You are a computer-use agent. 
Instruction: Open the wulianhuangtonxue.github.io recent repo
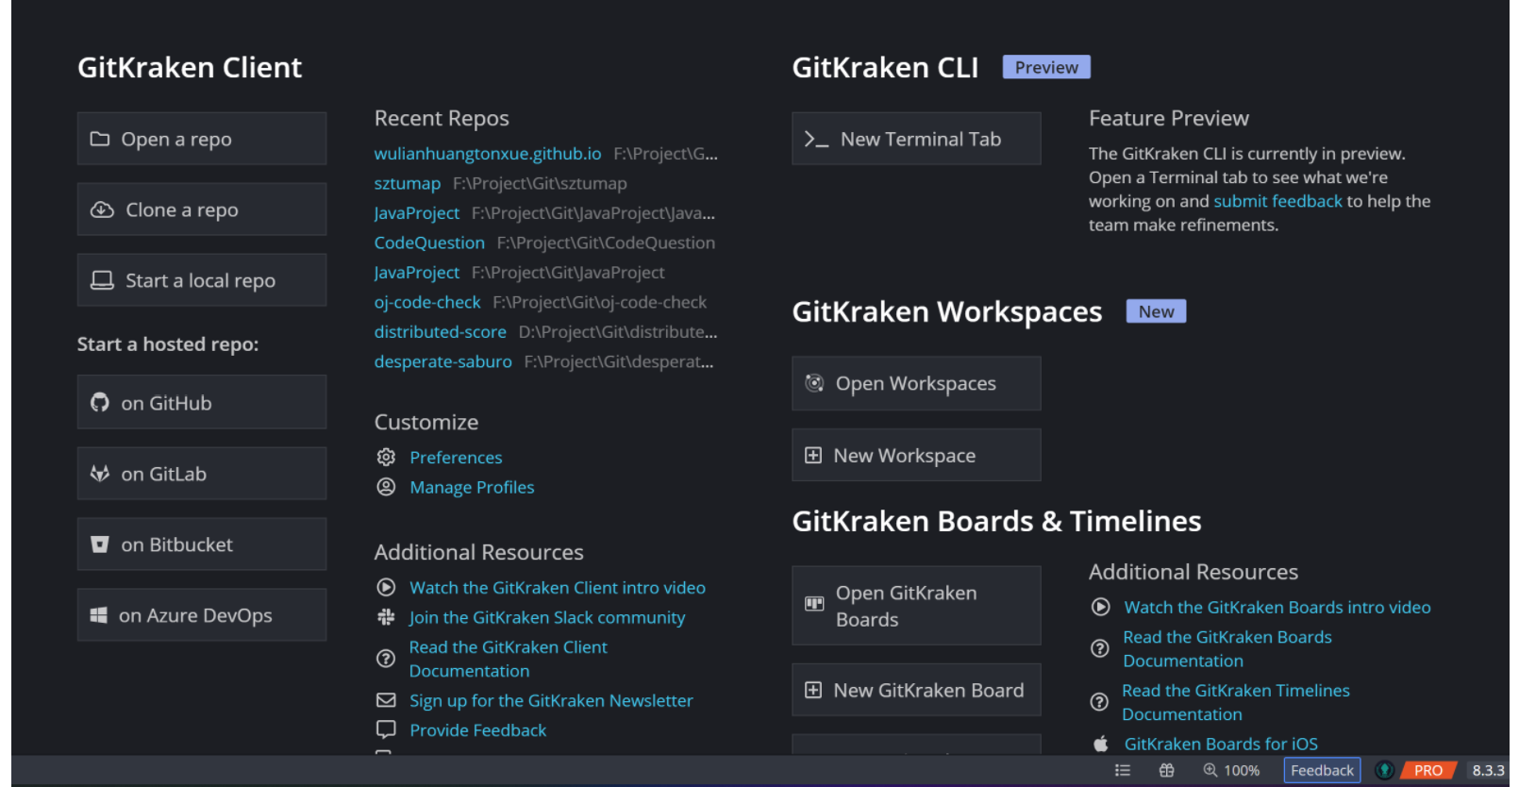(487, 154)
